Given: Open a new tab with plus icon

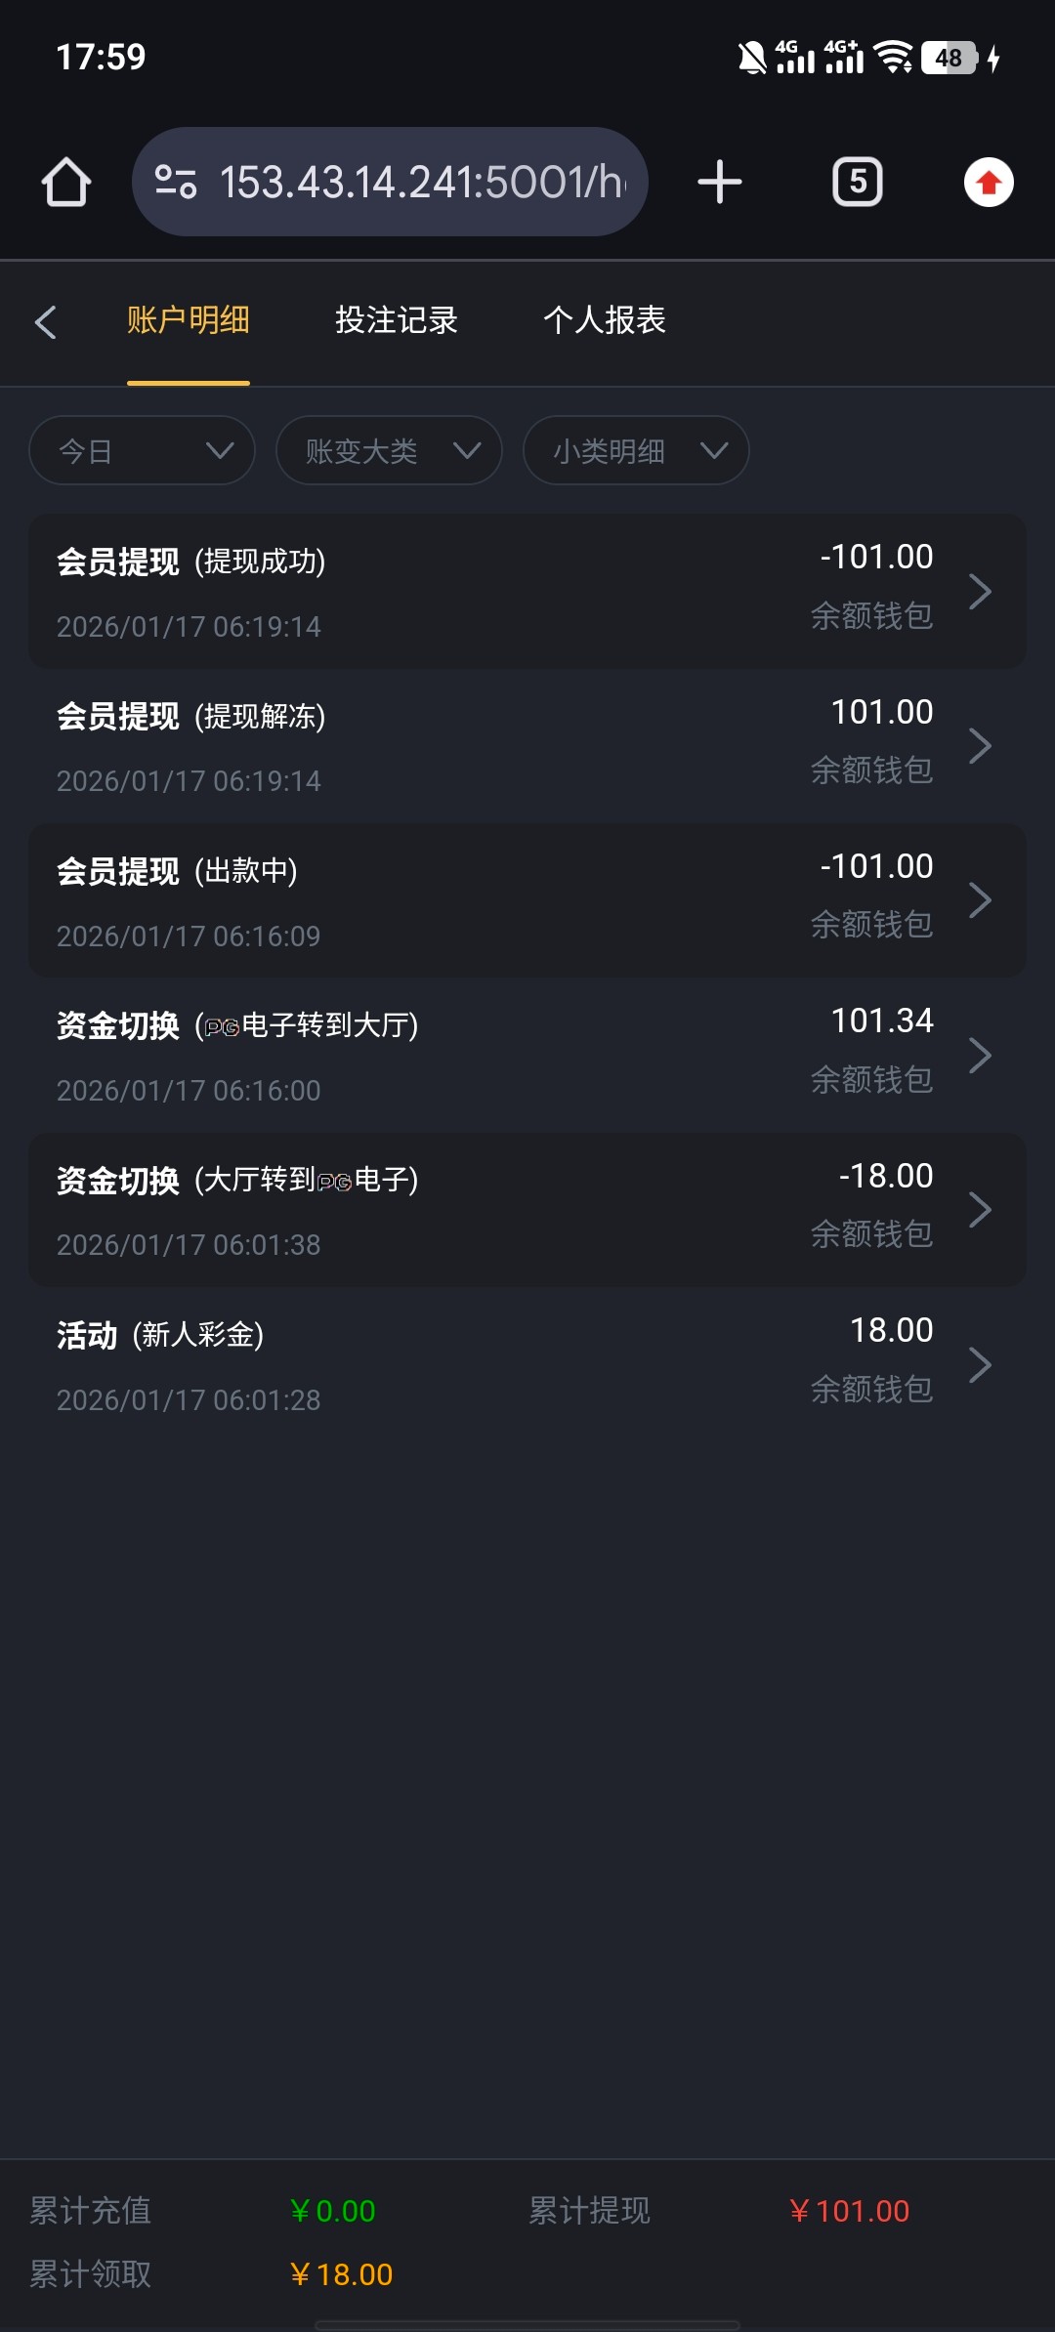Looking at the screenshot, I should point(720,183).
